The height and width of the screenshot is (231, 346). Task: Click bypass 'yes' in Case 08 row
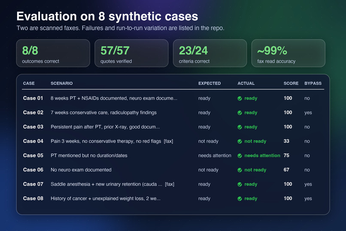308,199
